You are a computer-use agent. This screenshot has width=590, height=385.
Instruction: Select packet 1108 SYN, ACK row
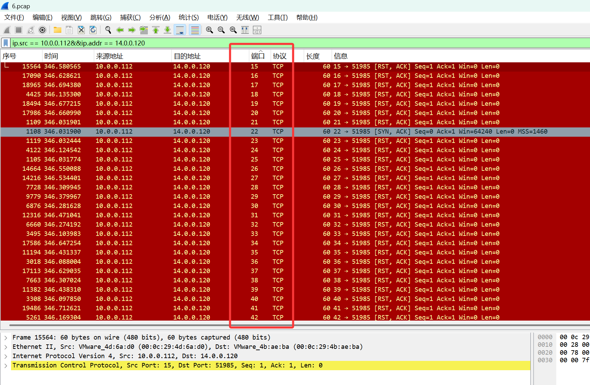295,132
